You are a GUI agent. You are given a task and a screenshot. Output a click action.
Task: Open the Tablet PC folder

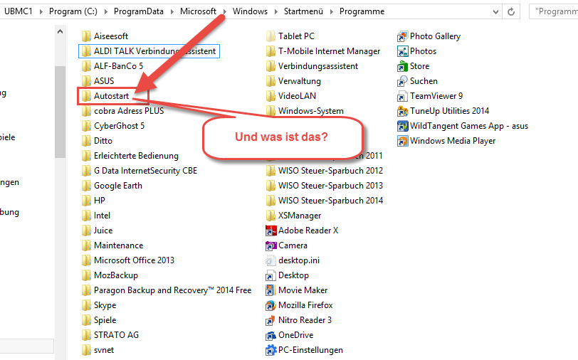click(x=290, y=36)
